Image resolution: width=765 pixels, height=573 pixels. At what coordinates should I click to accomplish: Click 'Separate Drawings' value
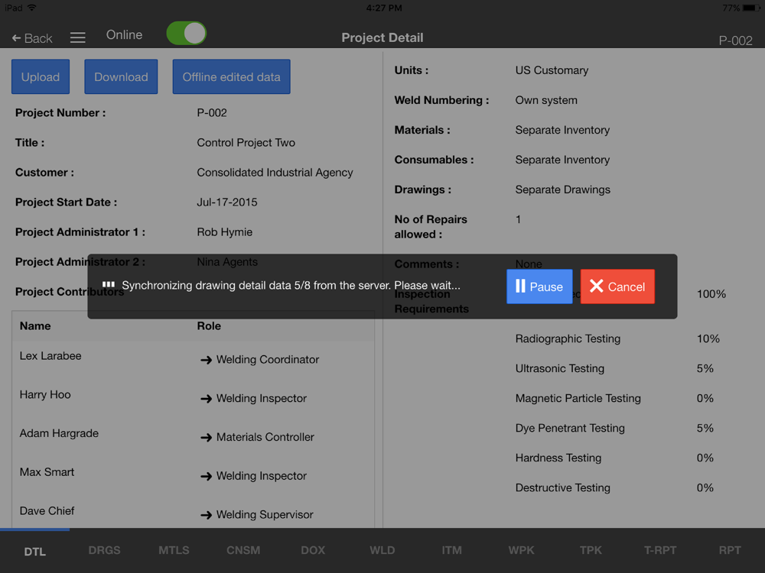pyautogui.click(x=562, y=189)
